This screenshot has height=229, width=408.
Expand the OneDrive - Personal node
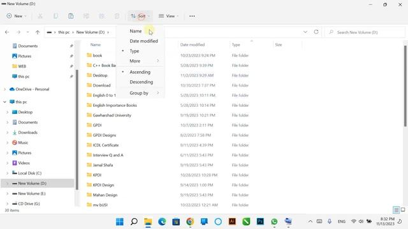[4, 89]
